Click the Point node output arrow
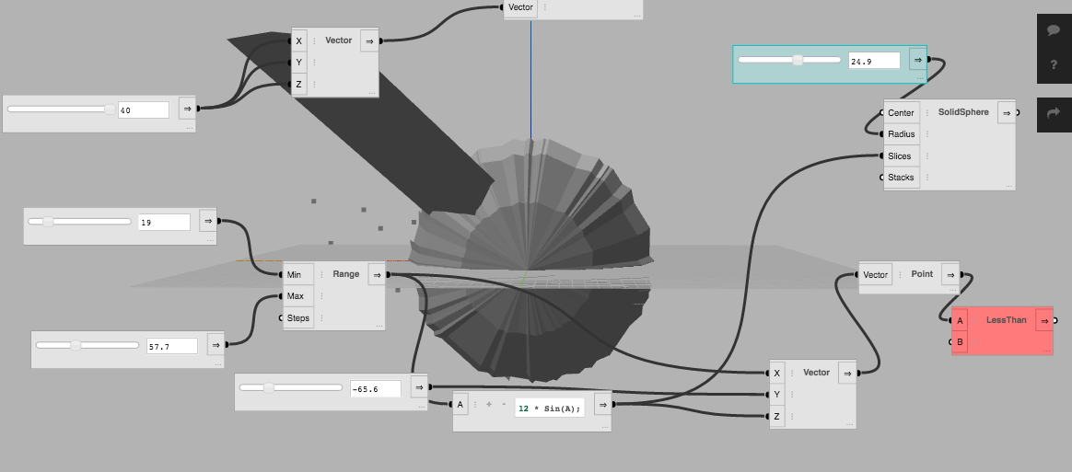The image size is (1072, 472). tap(950, 274)
